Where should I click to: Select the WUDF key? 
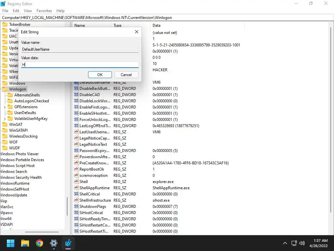coord(14,148)
